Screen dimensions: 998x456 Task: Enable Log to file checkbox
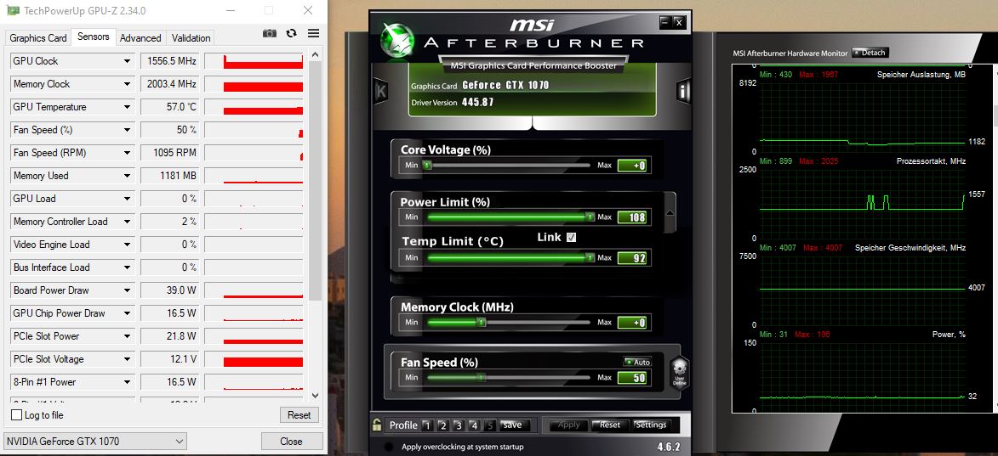[16, 415]
